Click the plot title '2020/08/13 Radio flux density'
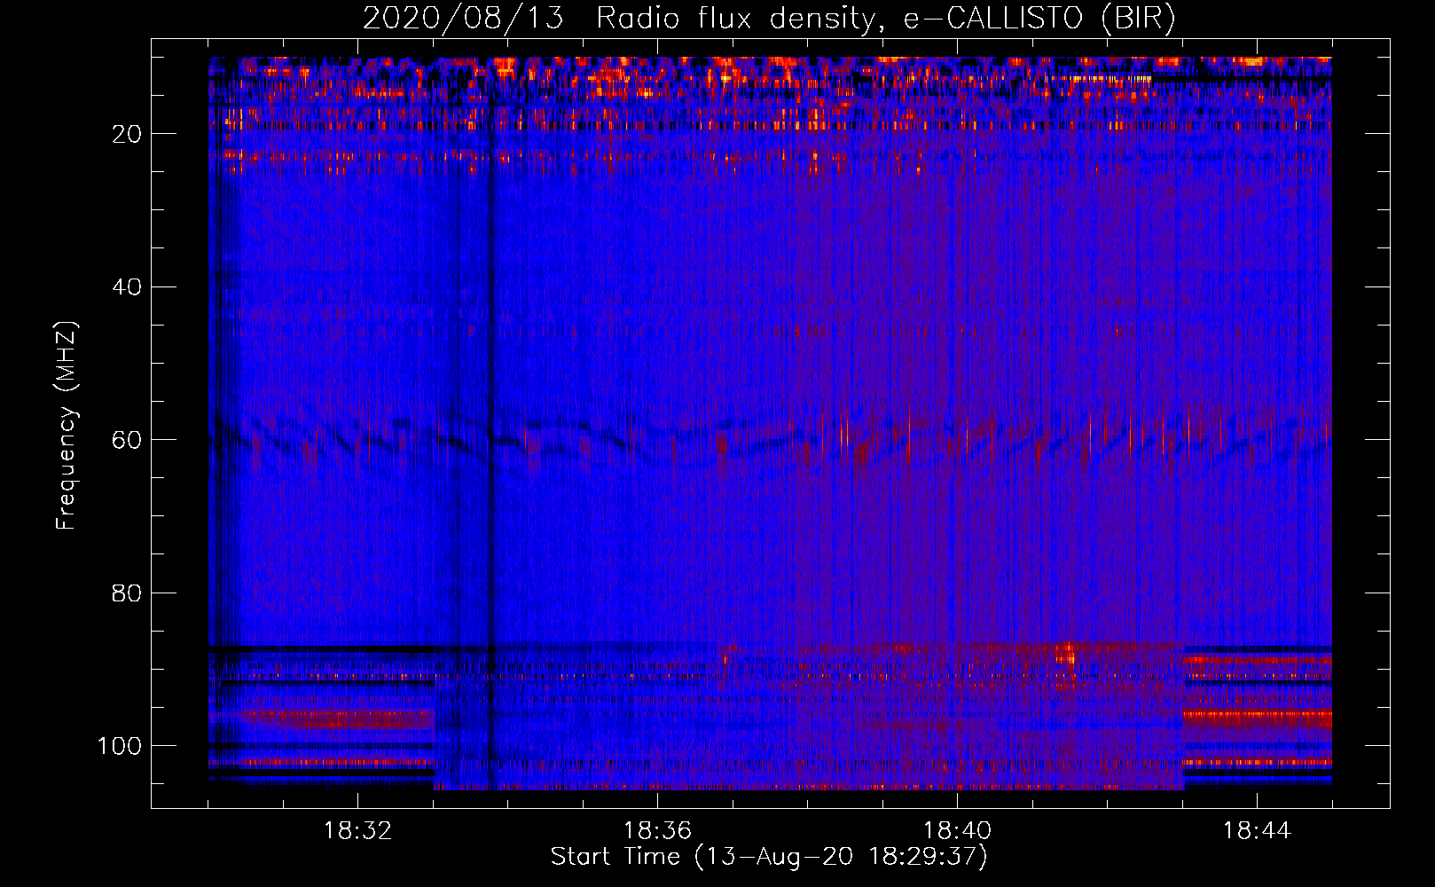The height and width of the screenshot is (887, 1435). click(769, 20)
